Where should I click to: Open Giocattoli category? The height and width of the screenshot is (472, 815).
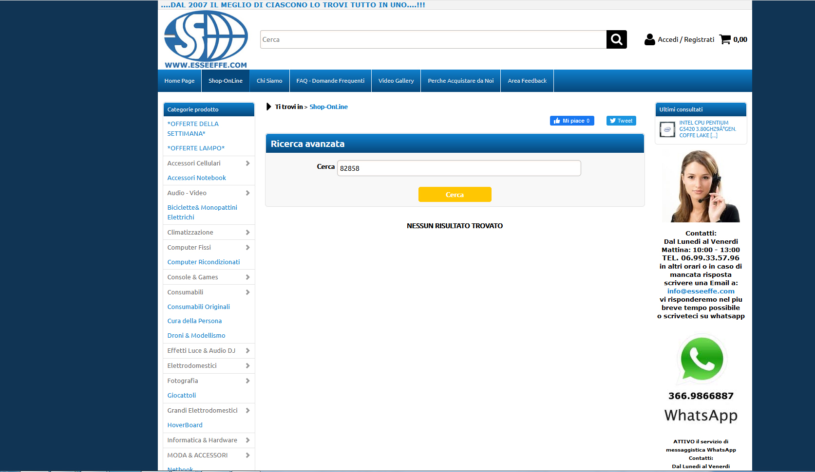(x=182, y=396)
